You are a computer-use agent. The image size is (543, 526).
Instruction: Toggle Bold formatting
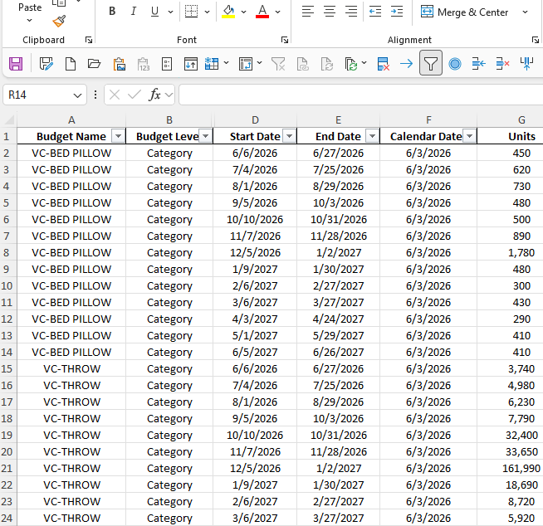click(112, 12)
